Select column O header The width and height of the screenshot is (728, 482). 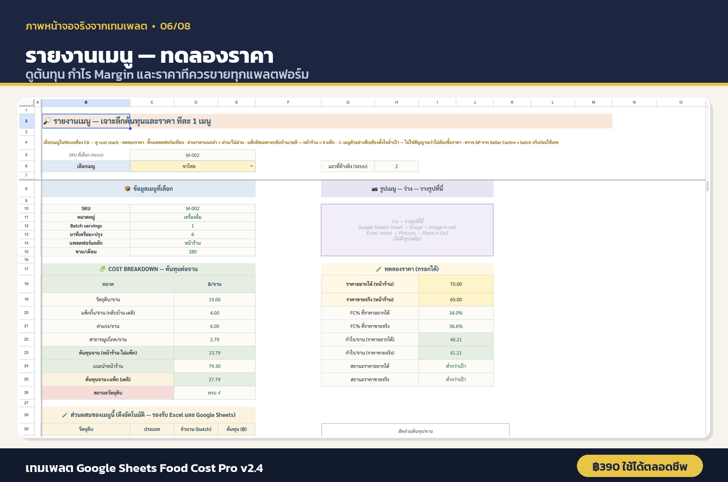tap(681, 102)
